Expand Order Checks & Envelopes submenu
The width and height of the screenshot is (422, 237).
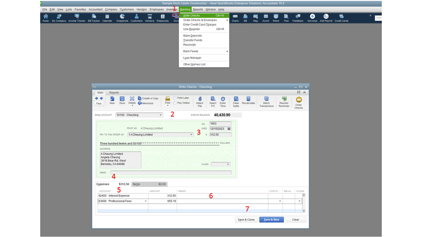click(204, 20)
